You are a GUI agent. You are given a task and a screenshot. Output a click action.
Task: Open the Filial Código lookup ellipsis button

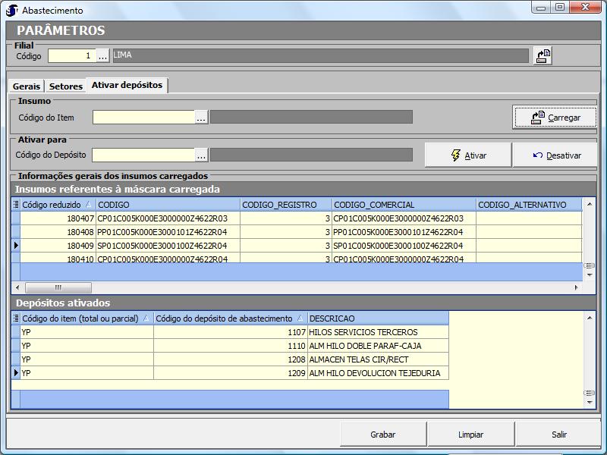(102, 55)
